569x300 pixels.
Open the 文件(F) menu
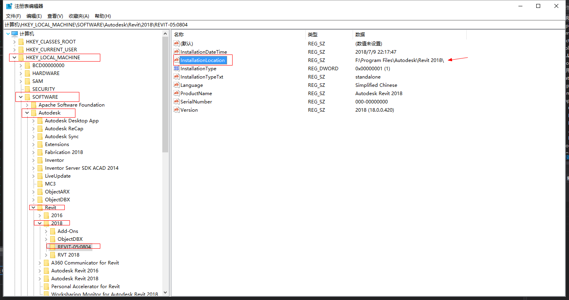[13, 16]
